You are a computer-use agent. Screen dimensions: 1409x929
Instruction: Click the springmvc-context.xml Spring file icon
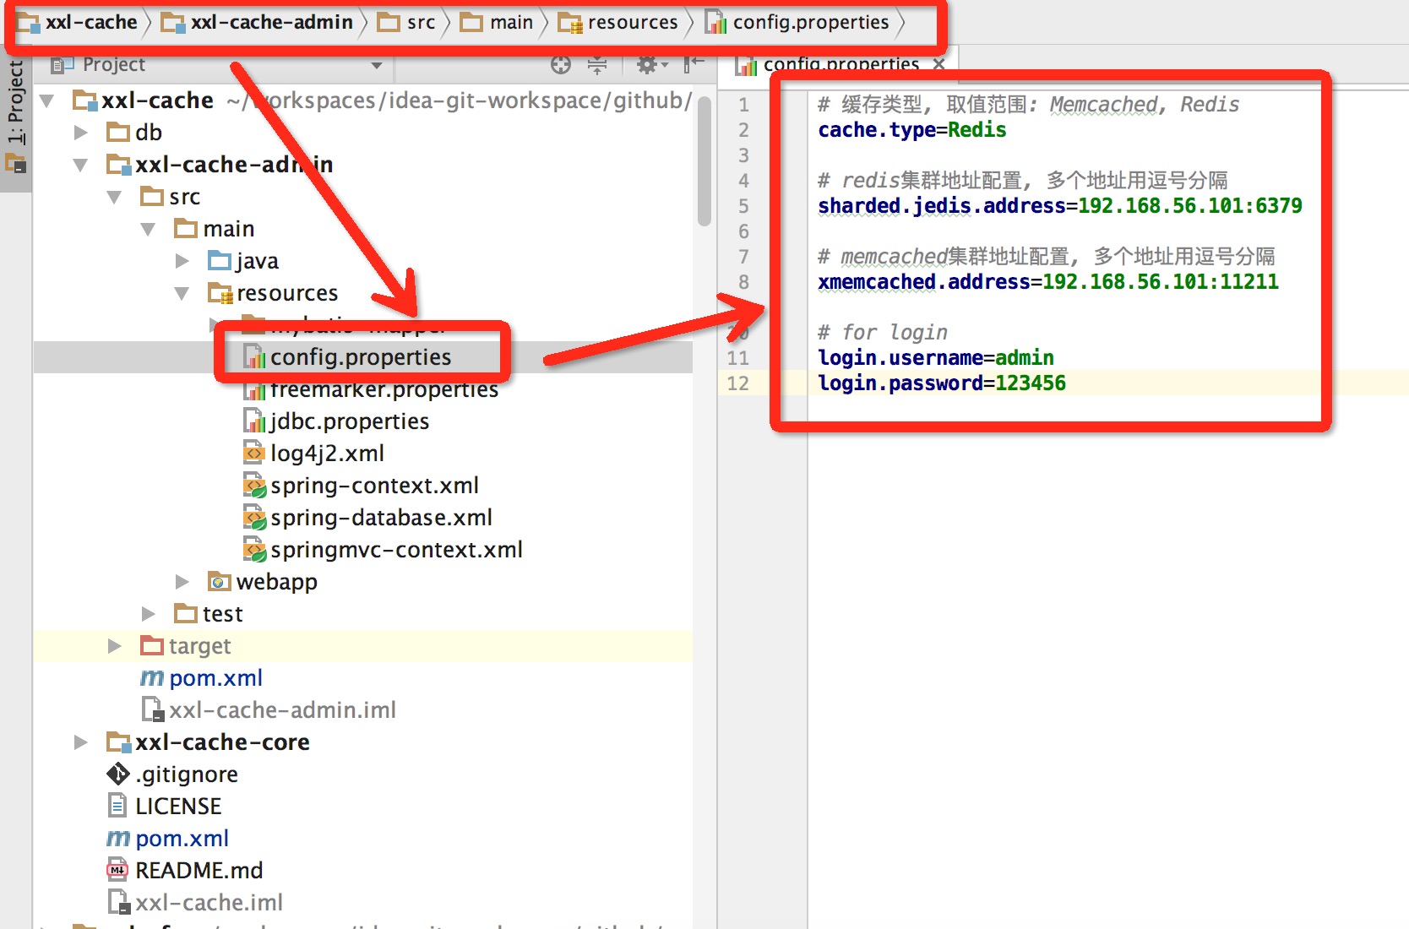point(254,550)
